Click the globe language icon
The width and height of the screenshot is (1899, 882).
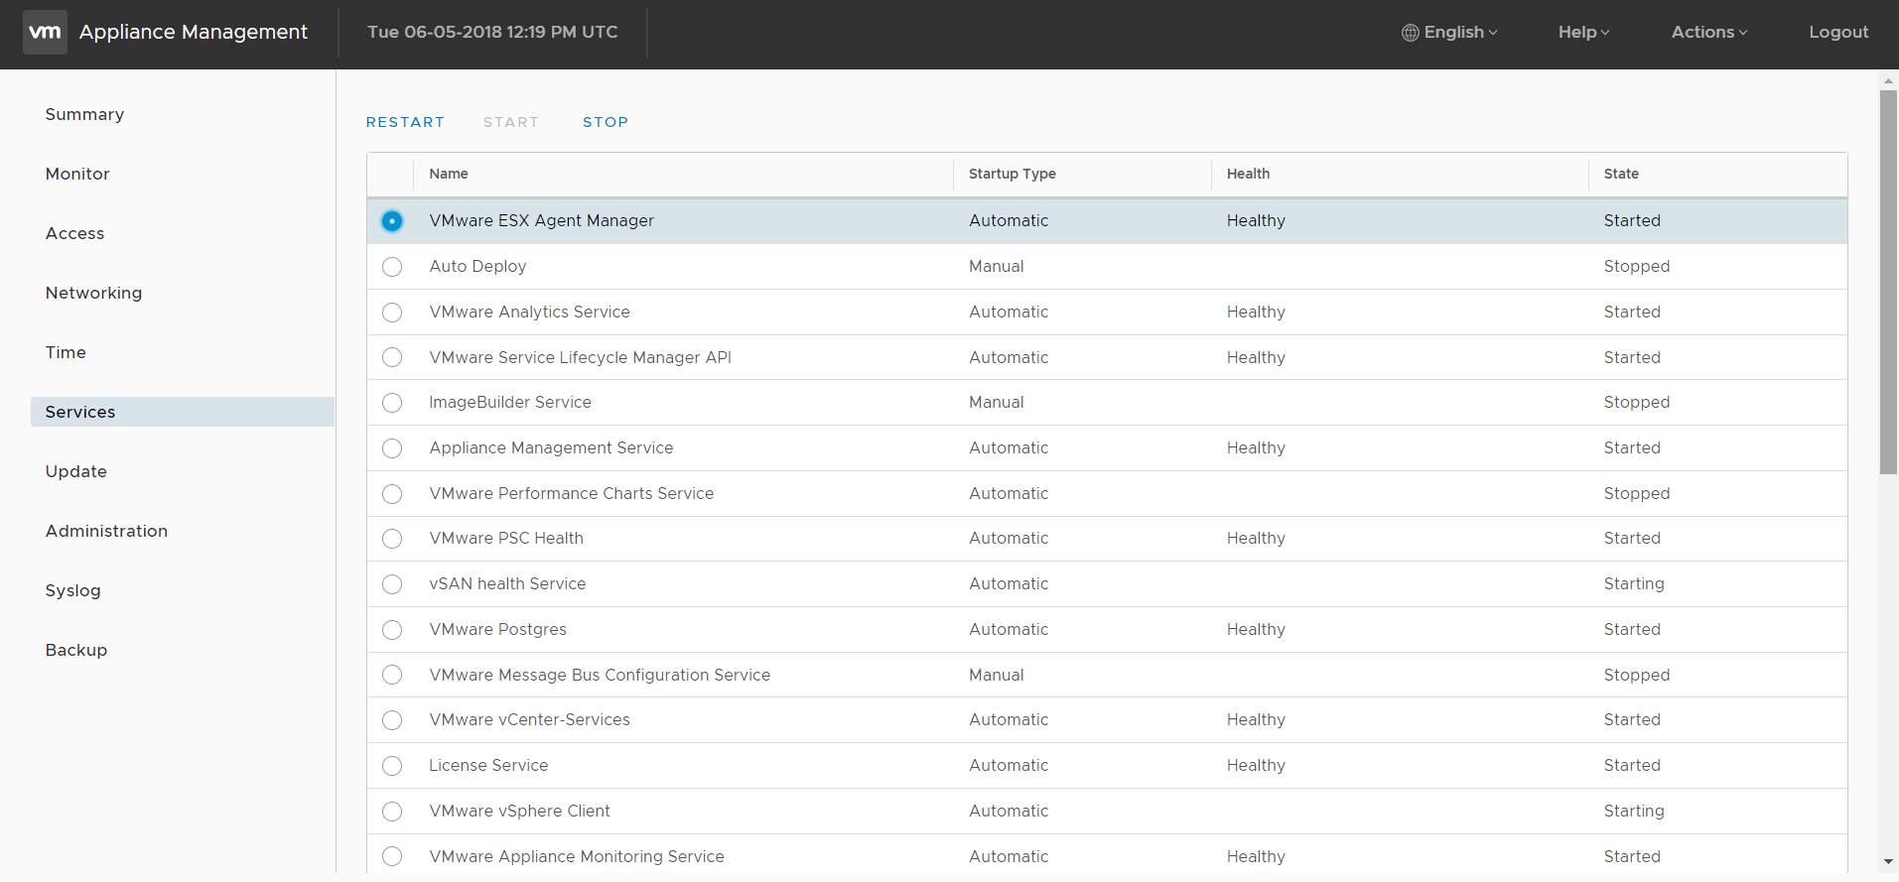pyautogui.click(x=1410, y=33)
